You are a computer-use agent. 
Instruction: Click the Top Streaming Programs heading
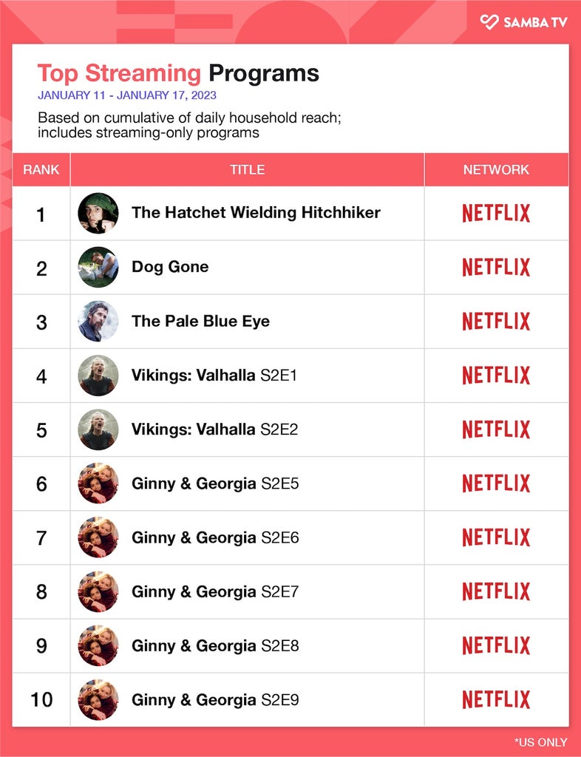178,73
